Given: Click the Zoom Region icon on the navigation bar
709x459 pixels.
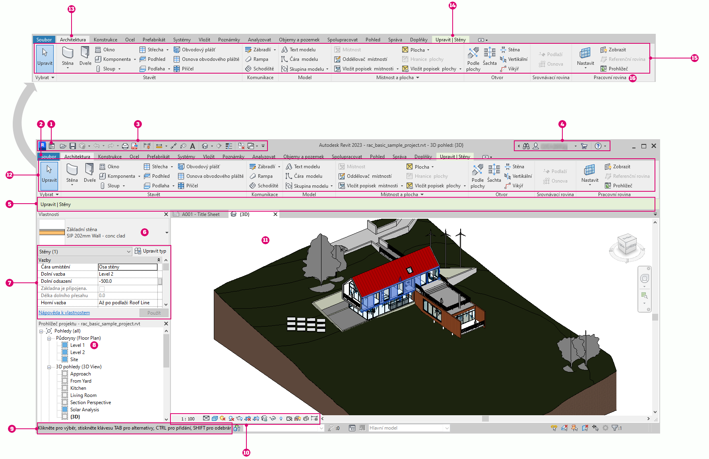Looking at the screenshot, I should (645, 296).
